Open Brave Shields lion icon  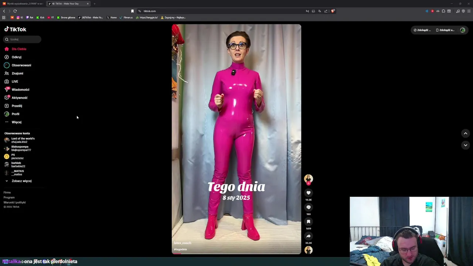333,11
